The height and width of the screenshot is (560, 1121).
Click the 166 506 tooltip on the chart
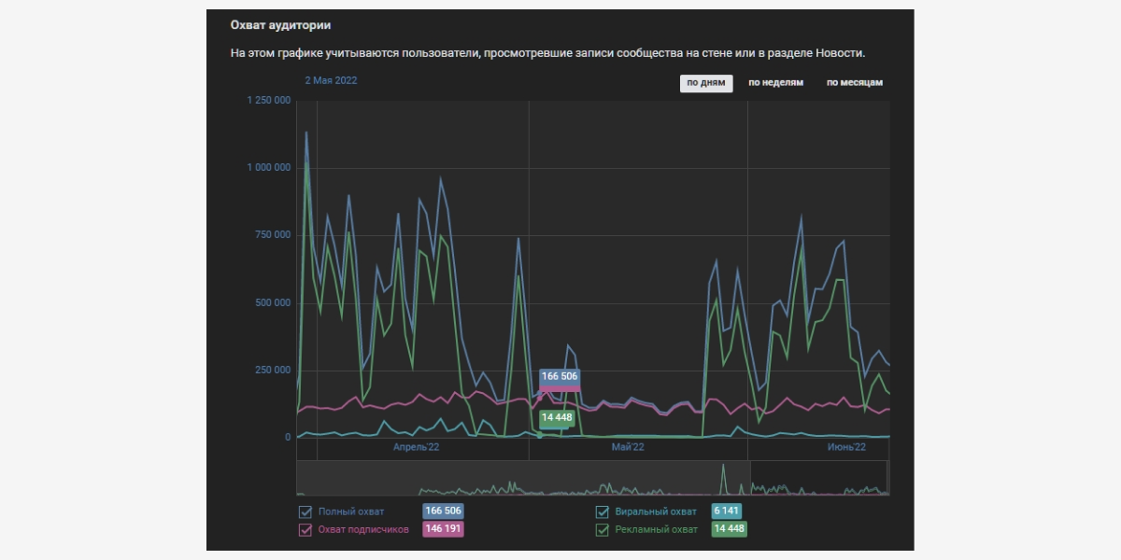(560, 377)
